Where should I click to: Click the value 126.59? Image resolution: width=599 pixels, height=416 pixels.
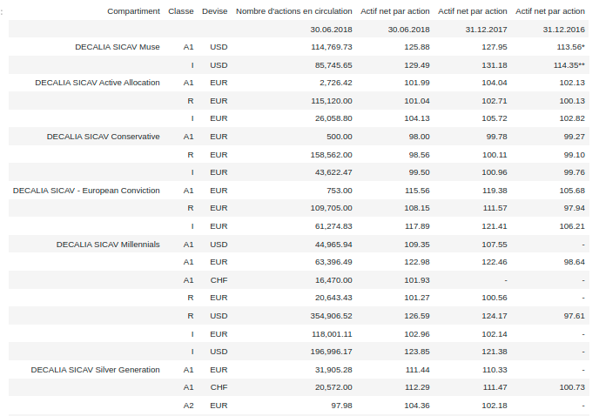[x=417, y=316]
